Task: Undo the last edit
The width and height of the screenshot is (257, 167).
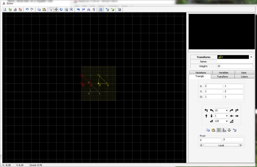Action: click(27, 9)
